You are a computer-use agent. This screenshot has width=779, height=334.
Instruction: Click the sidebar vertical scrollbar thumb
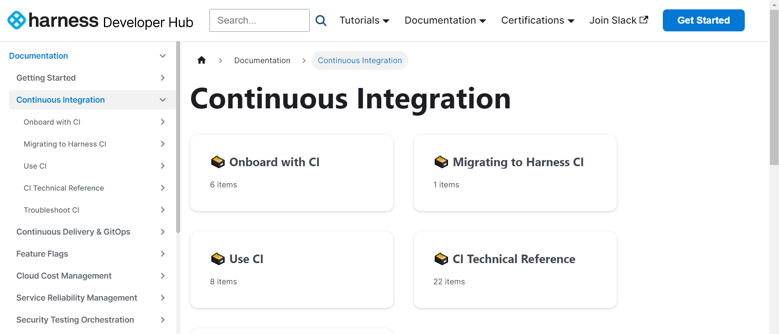[x=178, y=137]
